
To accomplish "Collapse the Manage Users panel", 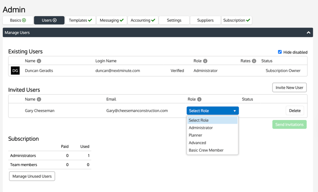I will [309, 33].
